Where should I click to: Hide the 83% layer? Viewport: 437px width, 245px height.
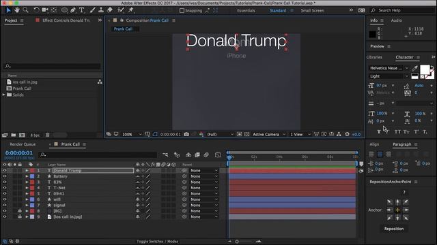click(x=5, y=182)
